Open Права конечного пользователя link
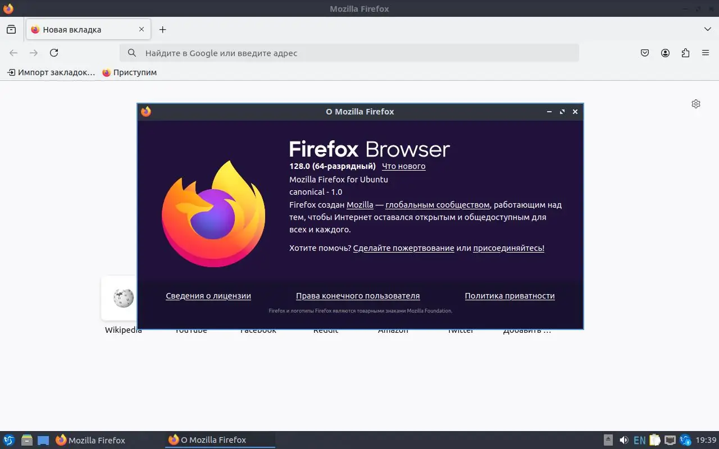Screen dimensions: 719x449 pyautogui.click(x=358, y=296)
